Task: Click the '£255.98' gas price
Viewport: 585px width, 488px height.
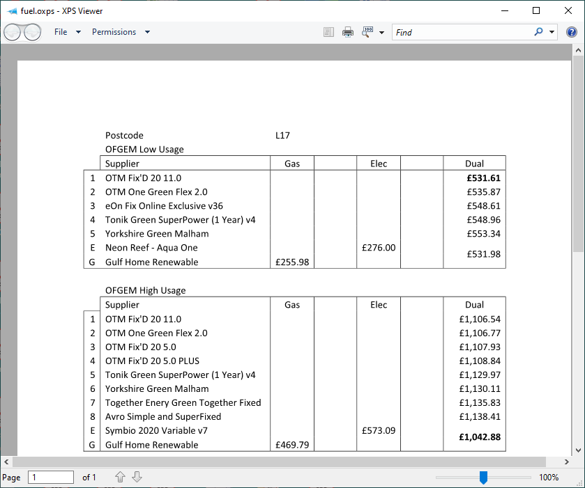Action: (292, 262)
